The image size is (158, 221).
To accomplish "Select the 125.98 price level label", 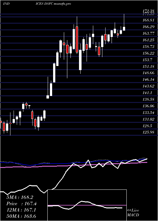I will click(x=148, y=133).
